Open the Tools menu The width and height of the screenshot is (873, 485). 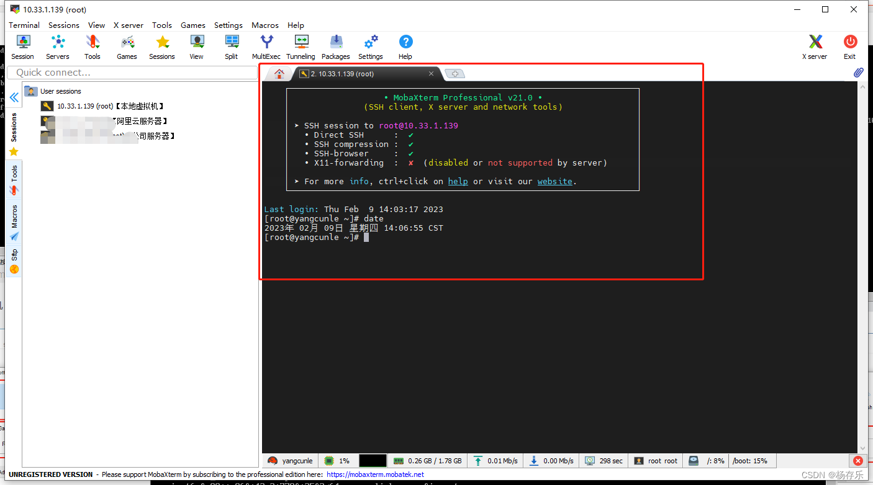point(162,25)
